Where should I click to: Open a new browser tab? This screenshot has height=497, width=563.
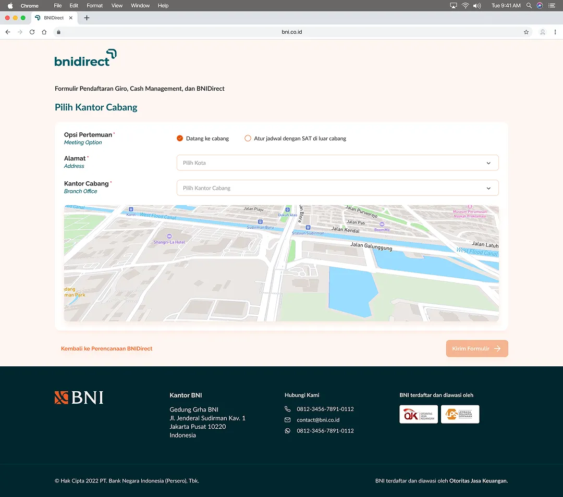87,18
